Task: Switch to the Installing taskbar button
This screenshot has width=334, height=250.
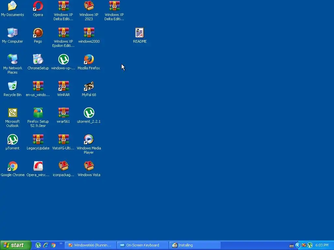Action: [195, 245]
